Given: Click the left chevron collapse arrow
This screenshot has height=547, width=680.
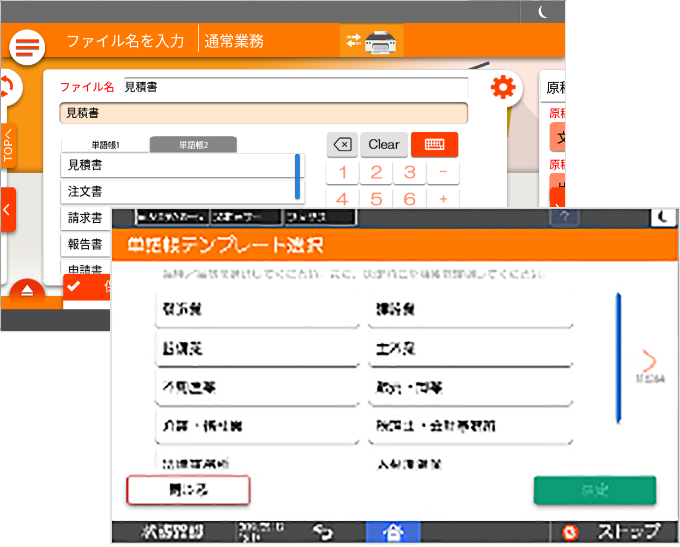Looking at the screenshot, I should (8, 210).
